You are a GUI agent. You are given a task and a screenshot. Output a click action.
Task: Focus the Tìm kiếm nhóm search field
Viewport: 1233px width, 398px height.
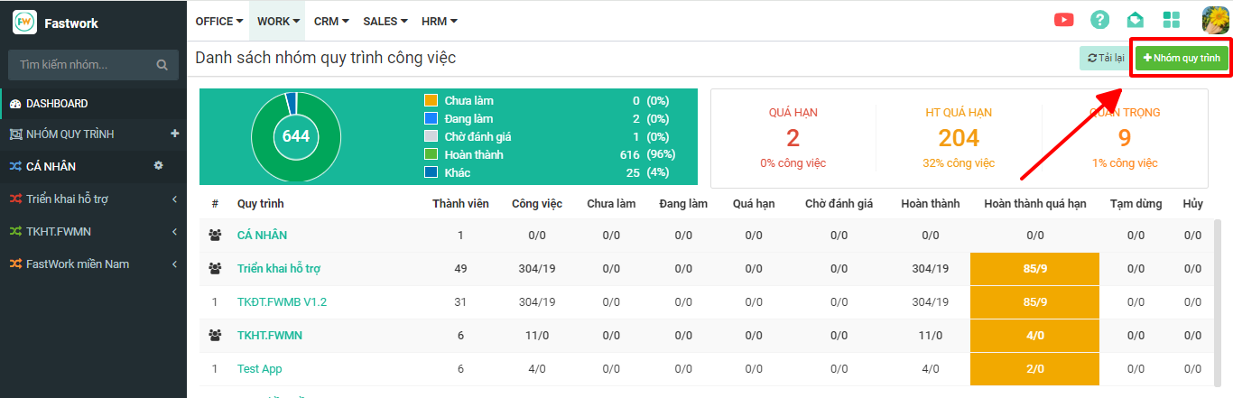pos(81,65)
